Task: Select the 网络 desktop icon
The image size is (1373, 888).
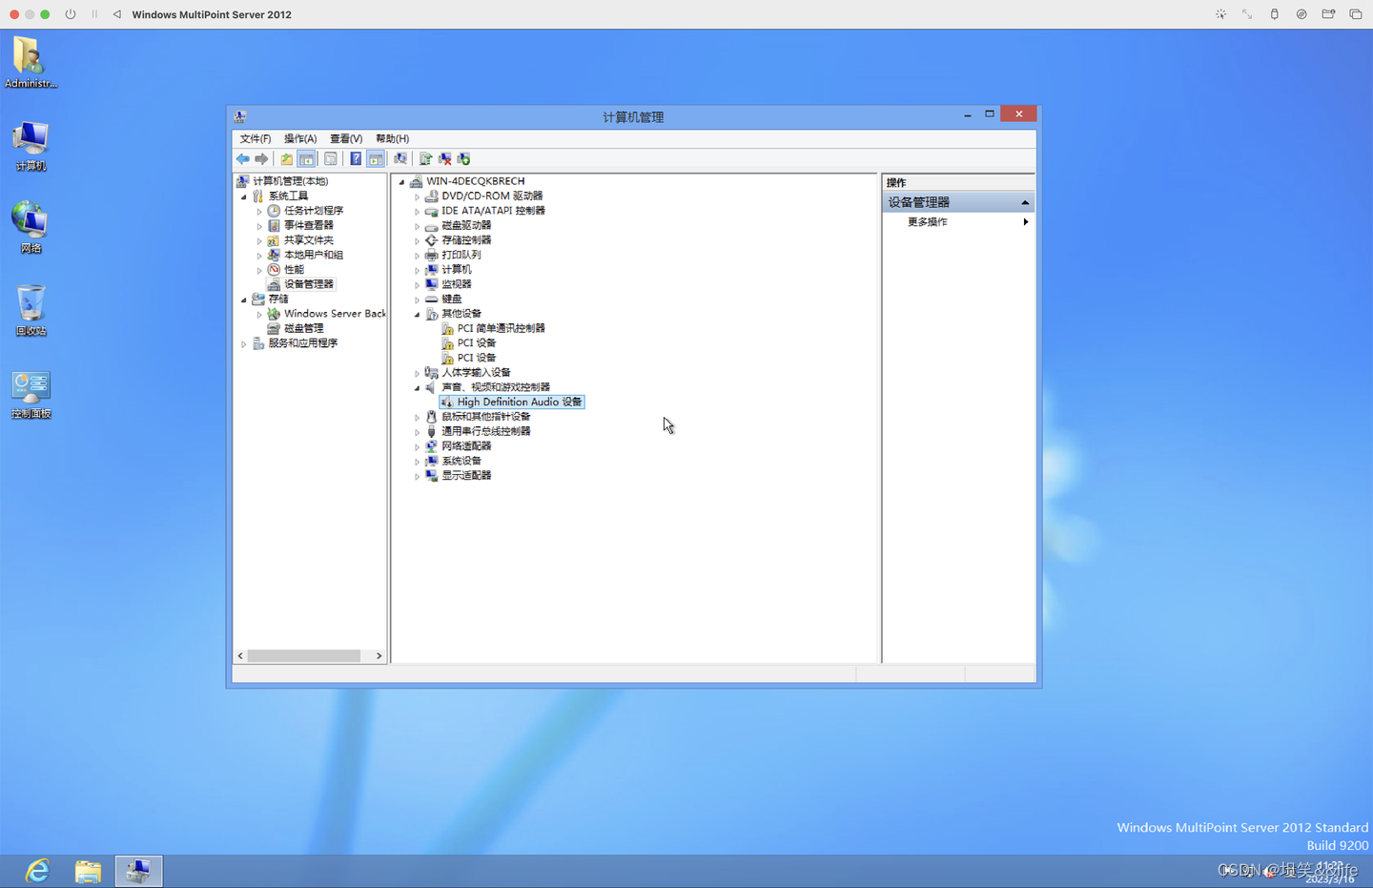Action: 31,228
